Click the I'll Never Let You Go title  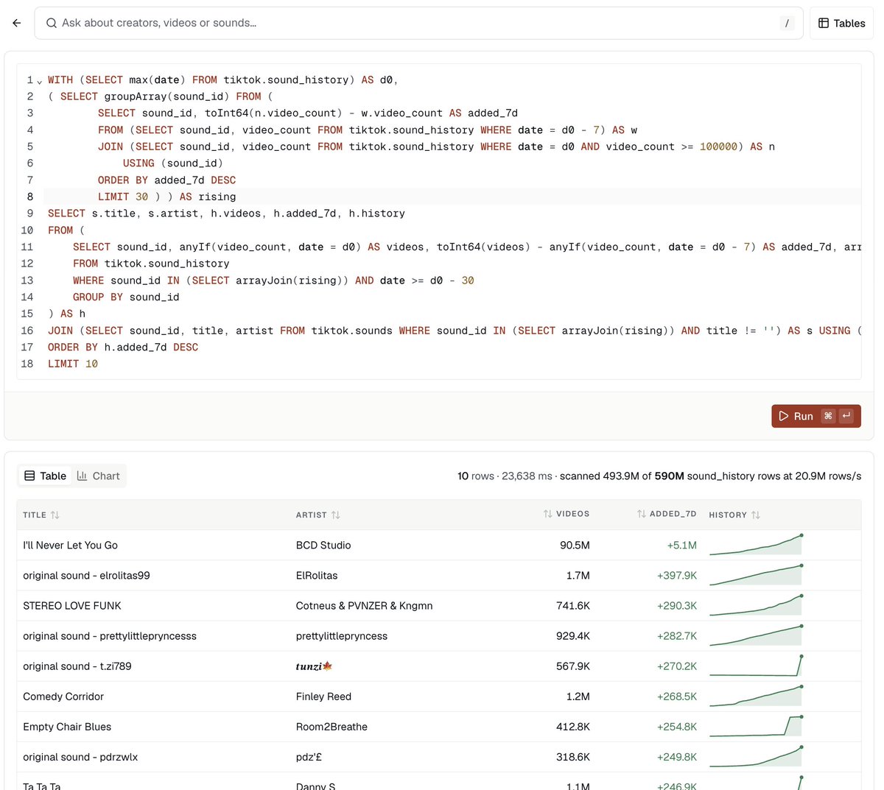click(70, 545)
